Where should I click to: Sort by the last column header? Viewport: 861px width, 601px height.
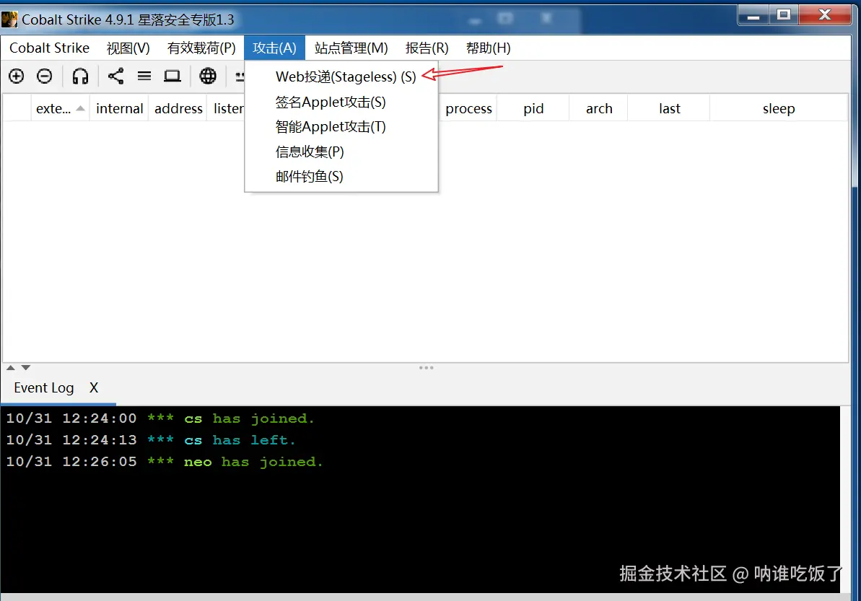(669, 109)
